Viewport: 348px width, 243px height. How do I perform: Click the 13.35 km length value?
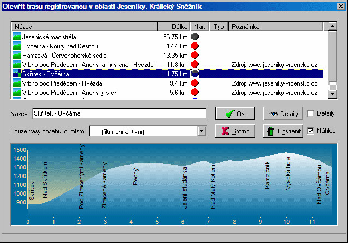click(x=175, y=56)
